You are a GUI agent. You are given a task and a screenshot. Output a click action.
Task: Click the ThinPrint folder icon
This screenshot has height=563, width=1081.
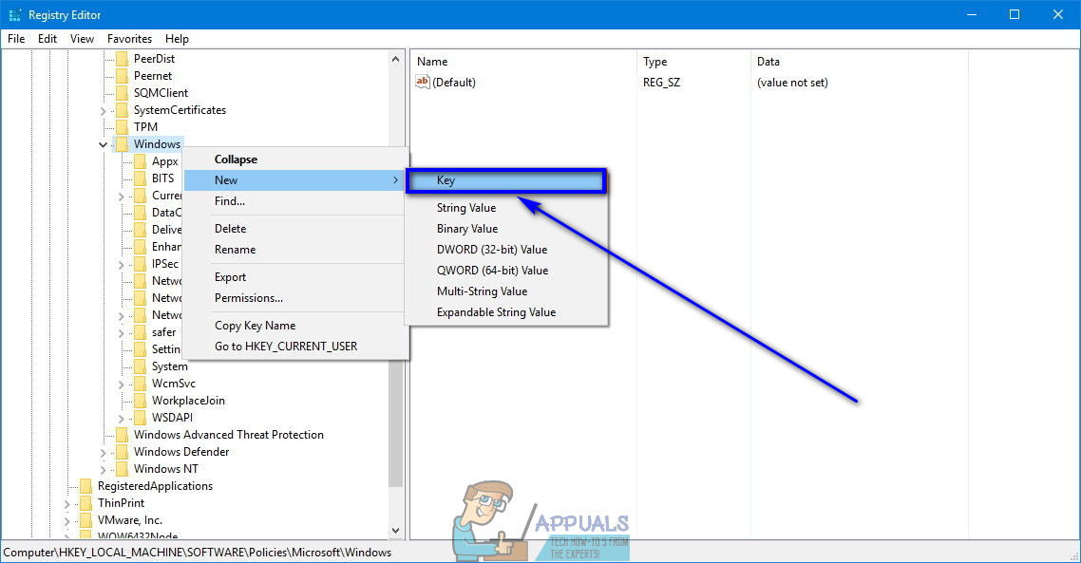[x=86, y=503]
